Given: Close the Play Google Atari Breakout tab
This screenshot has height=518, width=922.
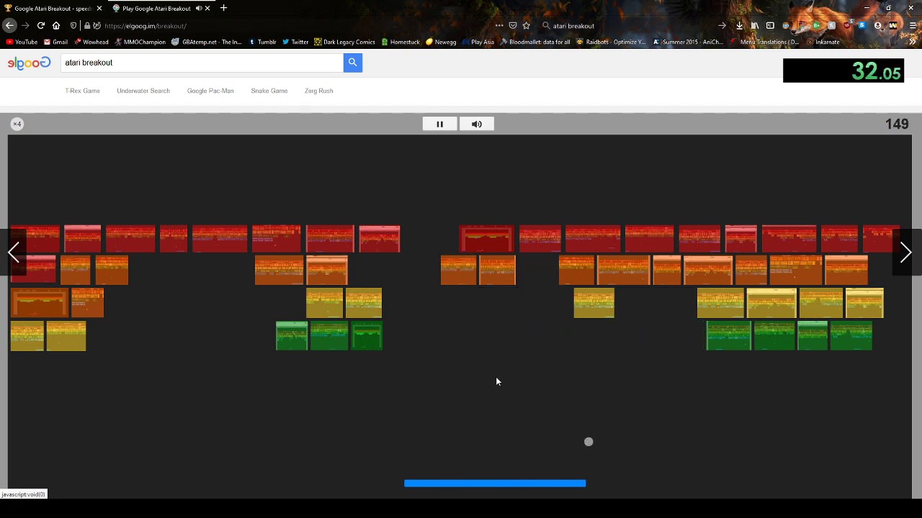Looking at the screenshot, I should (207, 9).
